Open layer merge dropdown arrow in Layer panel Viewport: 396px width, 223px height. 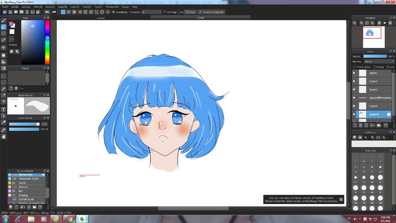pos(374,125)
